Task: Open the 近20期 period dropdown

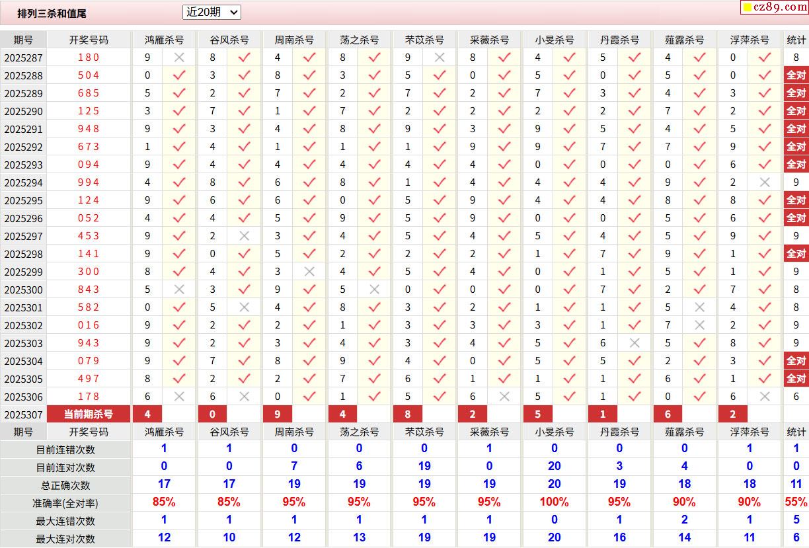Action: click(x=212, y=12)
